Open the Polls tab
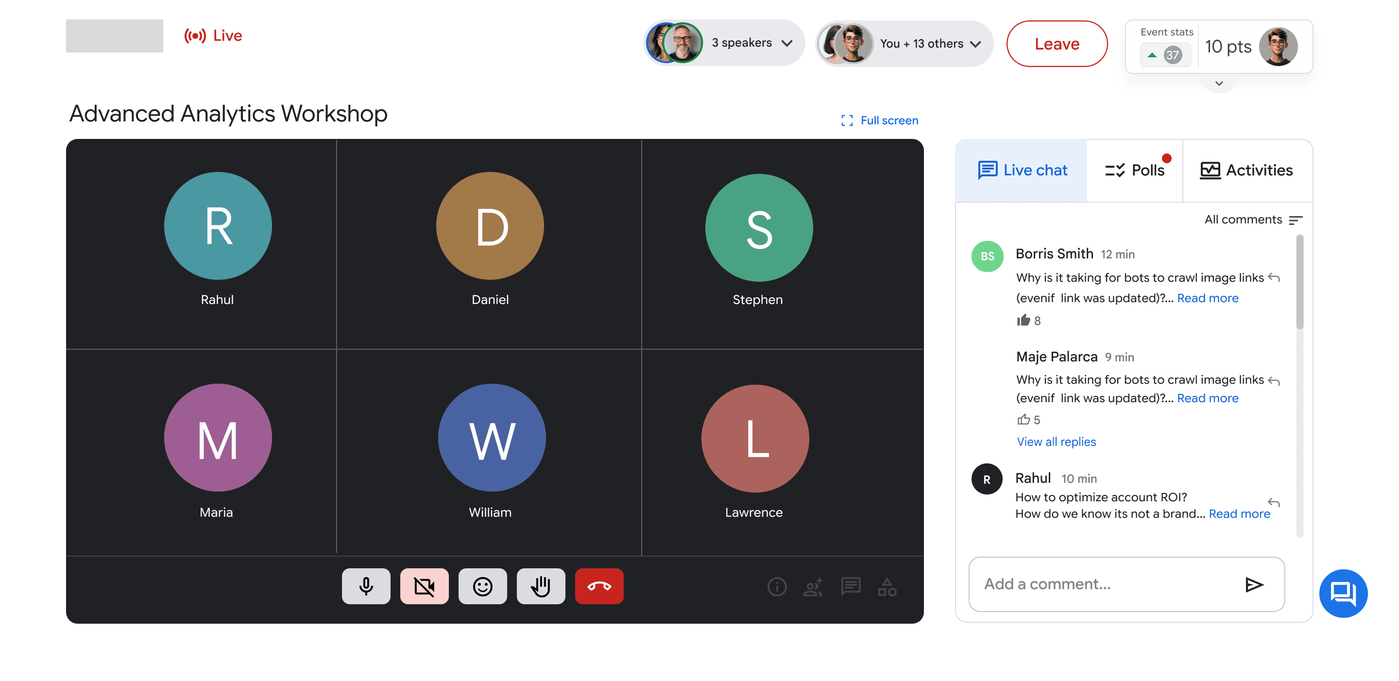Screen dimensions: 1399x681 point(1135,170)
